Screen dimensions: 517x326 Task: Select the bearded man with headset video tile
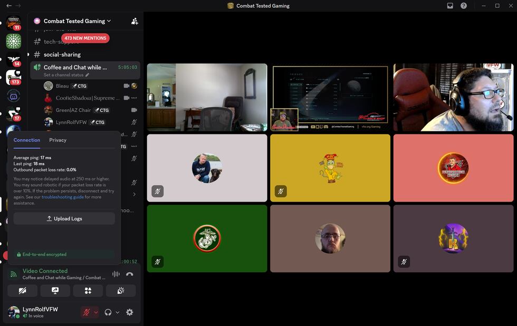pos(453,97)
